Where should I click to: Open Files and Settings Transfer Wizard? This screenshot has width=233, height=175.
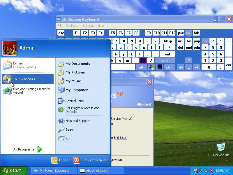pos(28,91)
